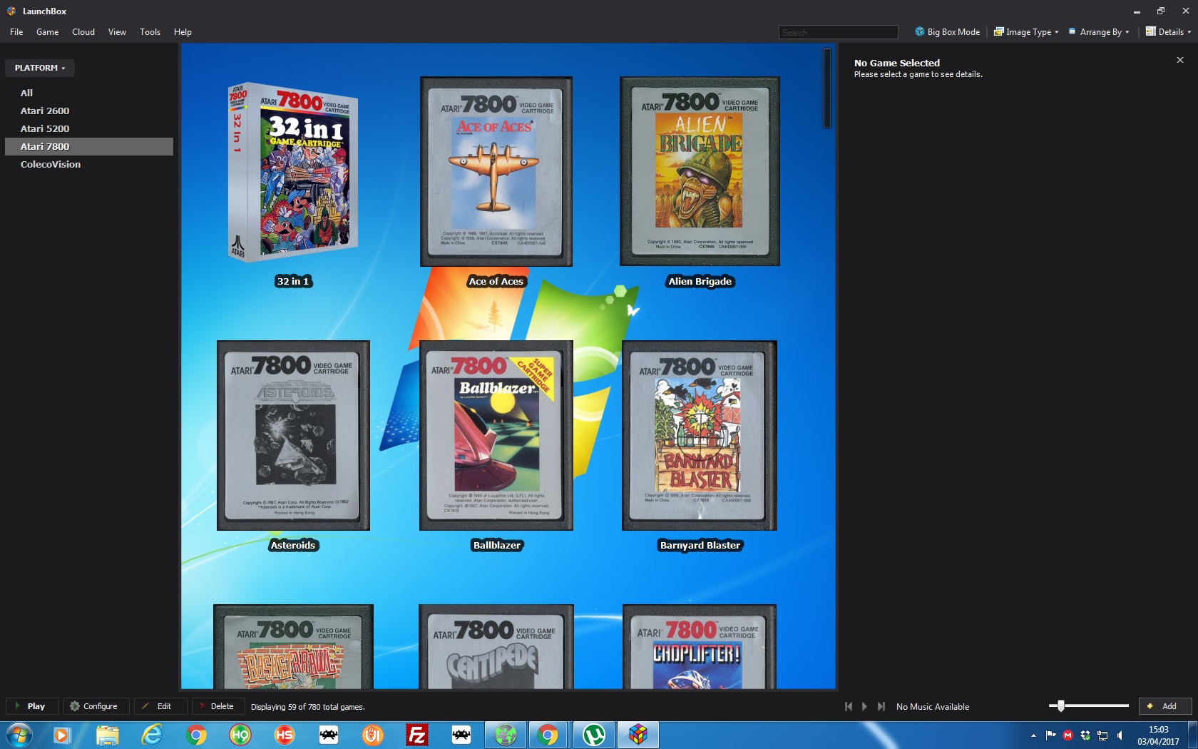Image resolution: width=1198 pixels, height=749 pixels.
Task: Click the games list vertical scrollbar
Action: tap(827, 88)
